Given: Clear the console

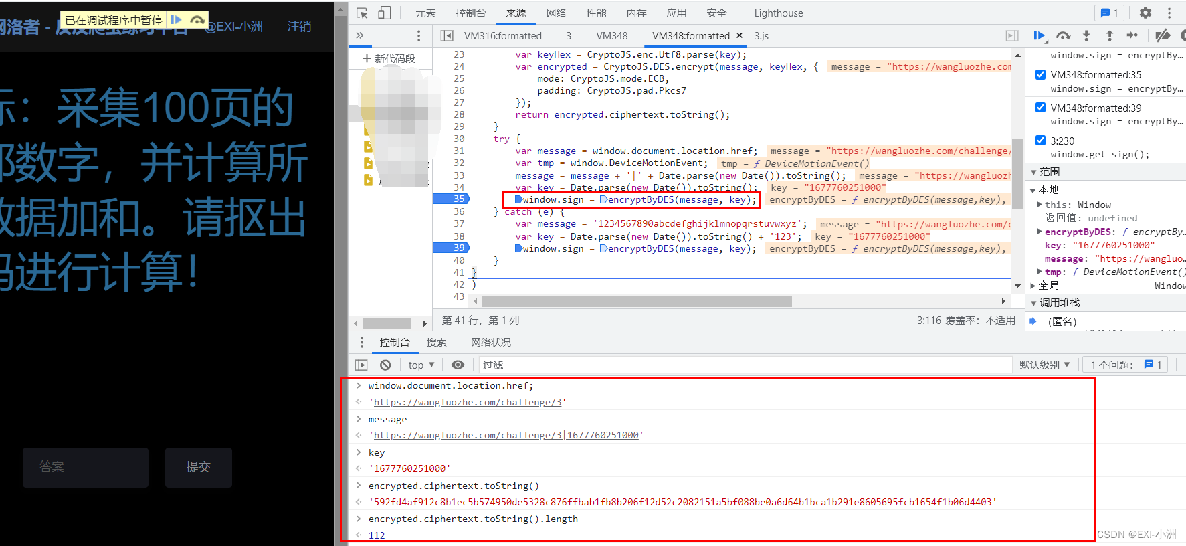Looking at the screenshot, I should (x=385, y=365).
